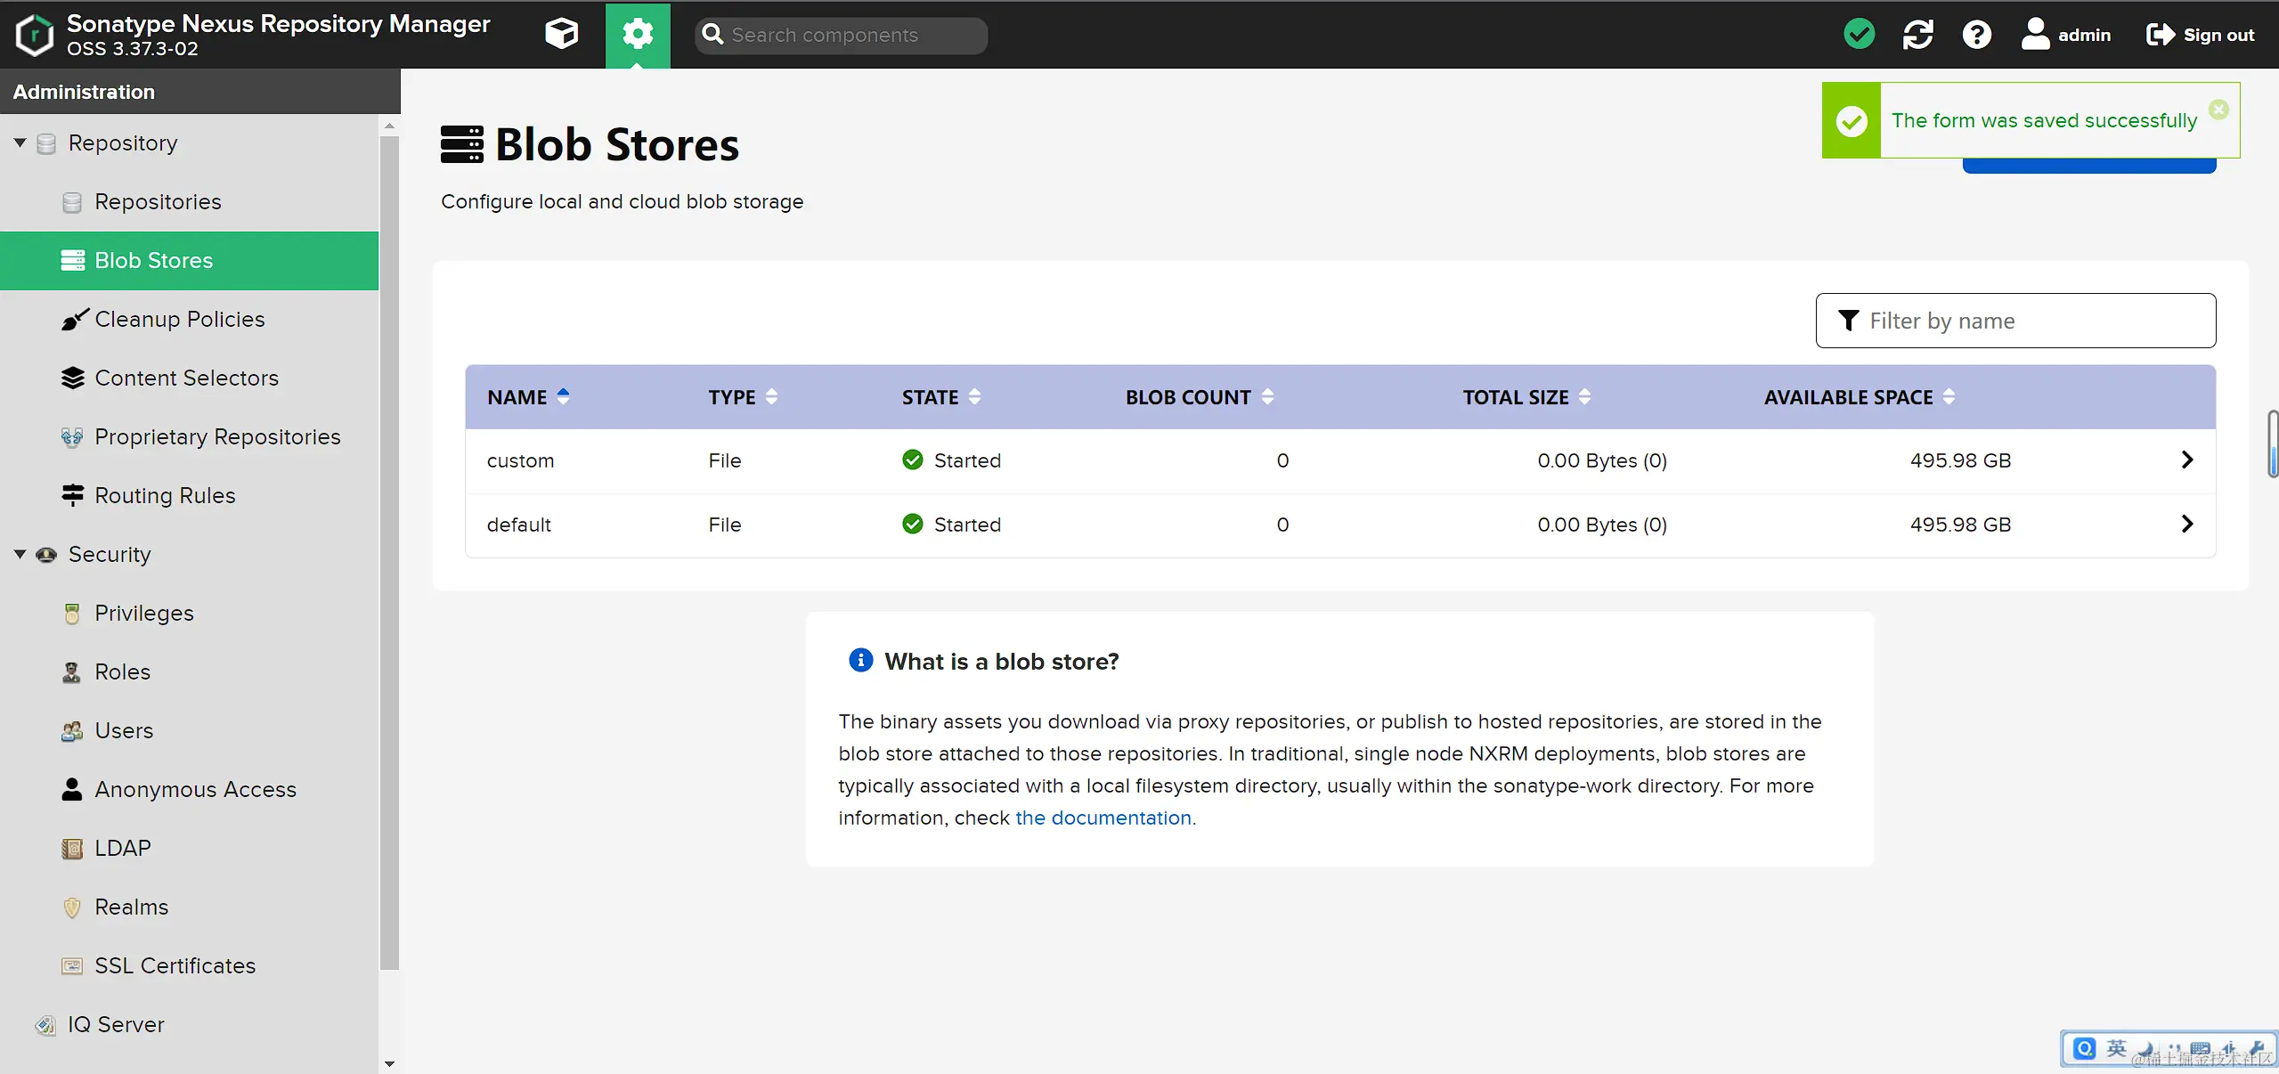Dismiss the saved successfully notification
Image resolution: width=2279 pixels, height=1074 pixels.
(x=2218, y=109)
